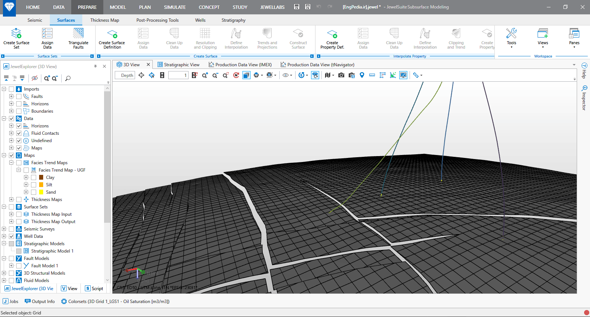Expand the Faults node under Imports
This screenshot has width=590, height=317.
11,96
